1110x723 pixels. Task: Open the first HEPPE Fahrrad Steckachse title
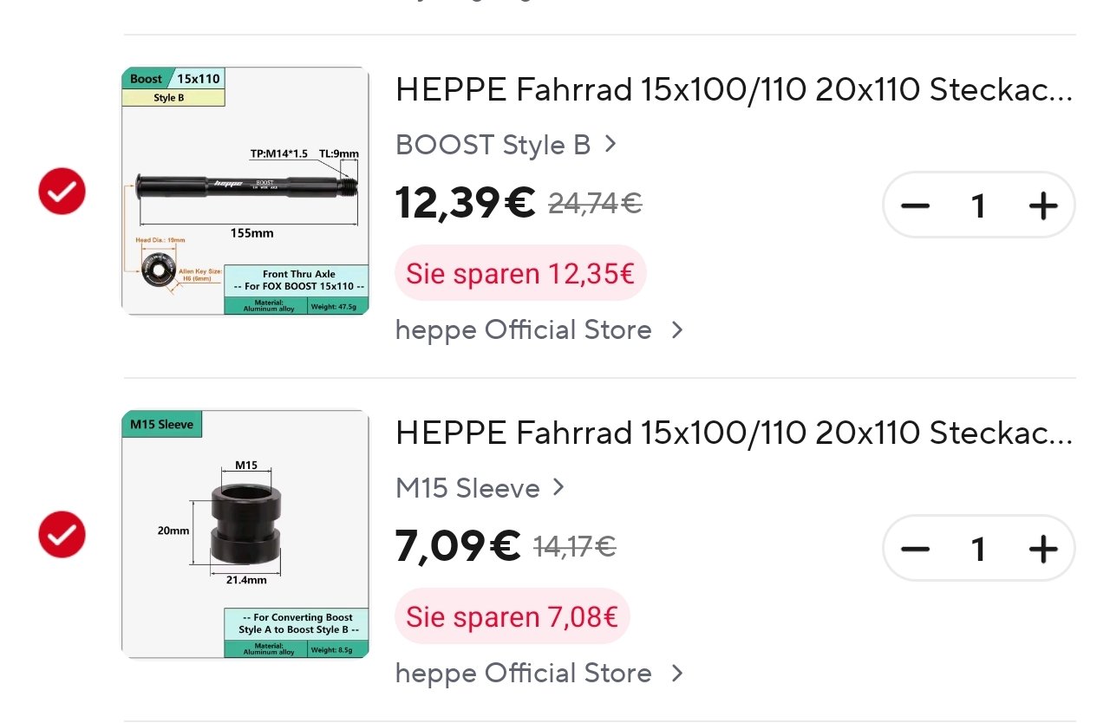pyautogui.click(x=733, y=89)
